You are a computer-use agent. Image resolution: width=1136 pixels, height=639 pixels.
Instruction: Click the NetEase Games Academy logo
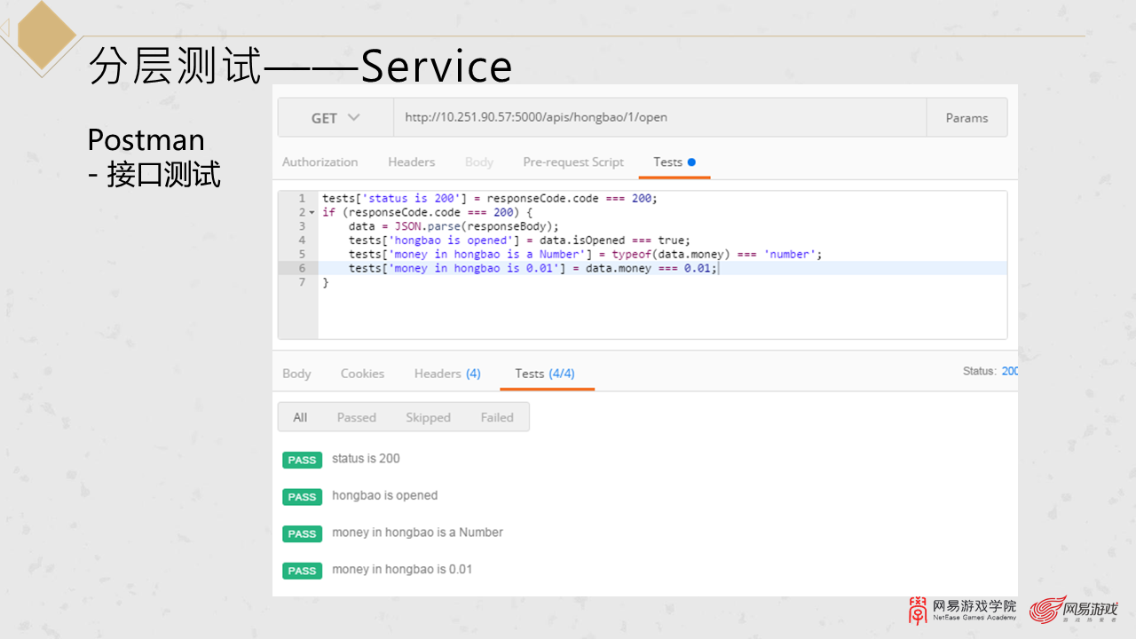[962, 611]
